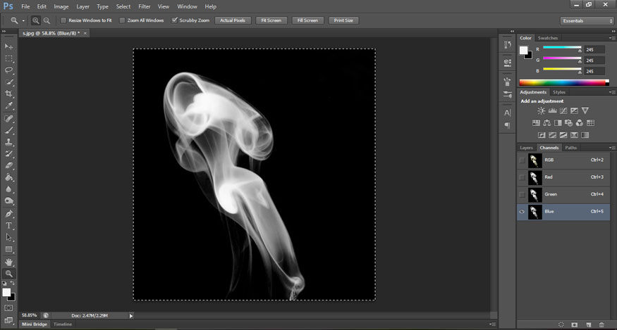Select the History Brush tool

pos(8,153)
